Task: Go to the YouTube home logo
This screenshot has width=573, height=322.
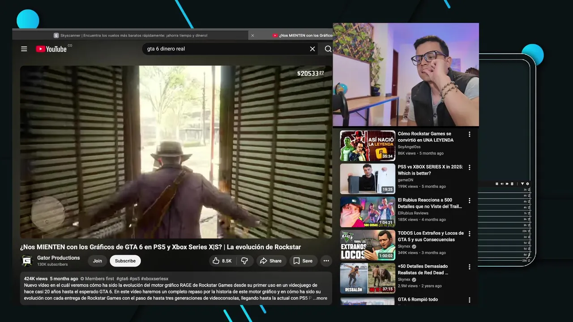Action: 51,49
